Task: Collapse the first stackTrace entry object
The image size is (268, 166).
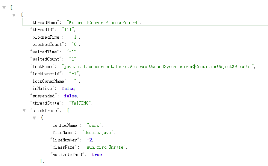Action: click(34, 118)
